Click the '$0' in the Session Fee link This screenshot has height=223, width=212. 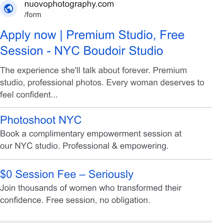pos(6,174)
